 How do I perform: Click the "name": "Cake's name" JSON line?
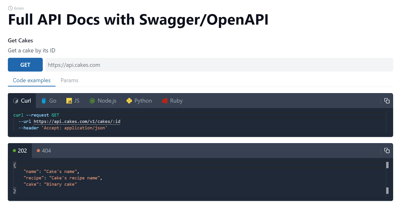[51, 172]
